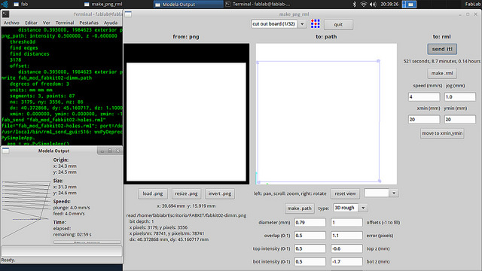Click the 'load .png' button
The width and height of the screenshot is (482, 271).
[153, 193]
